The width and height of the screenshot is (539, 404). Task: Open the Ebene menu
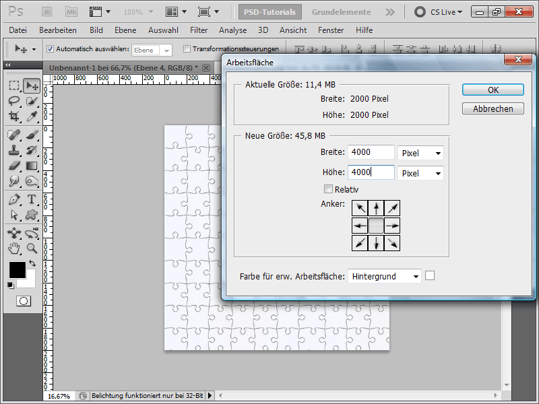click(125, 30)
